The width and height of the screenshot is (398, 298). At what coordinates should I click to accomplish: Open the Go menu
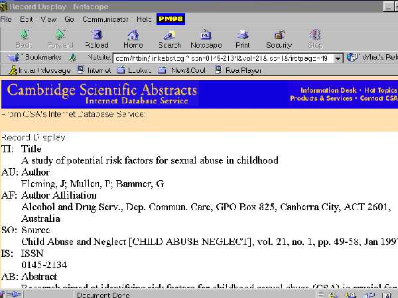click(x=69, y=19)
